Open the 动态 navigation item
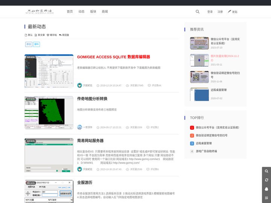Screen dimensions: 271x203 pos(81,12)
